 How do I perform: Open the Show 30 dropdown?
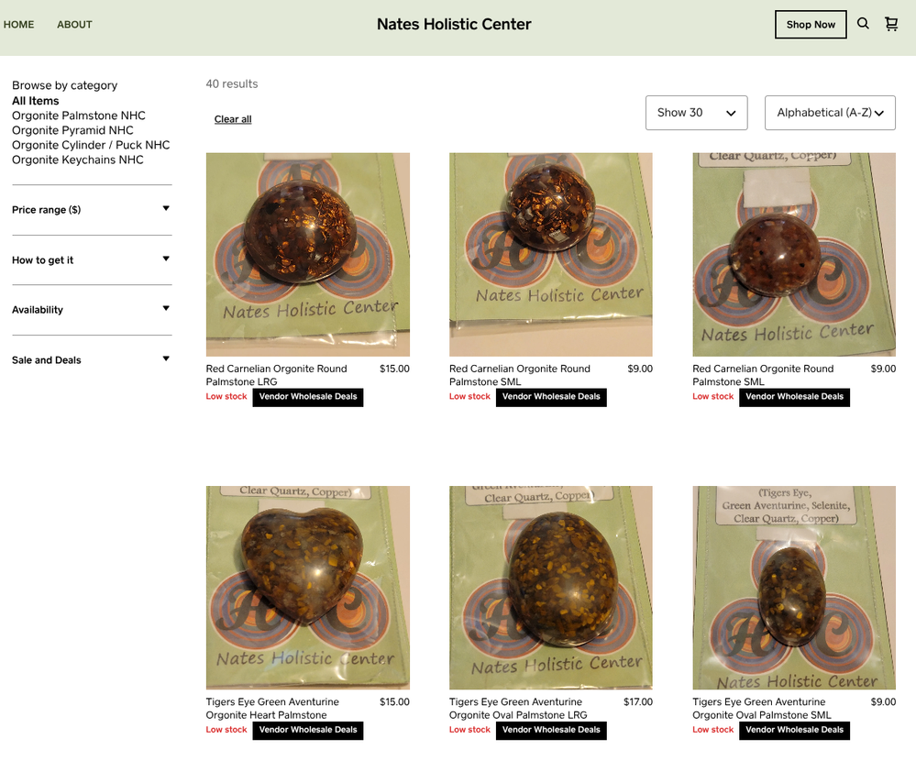696,113
